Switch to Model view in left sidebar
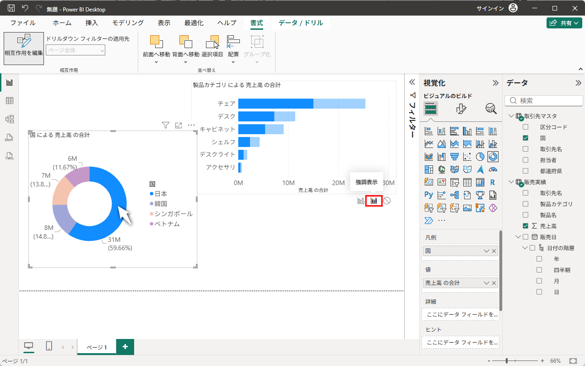 9,119
